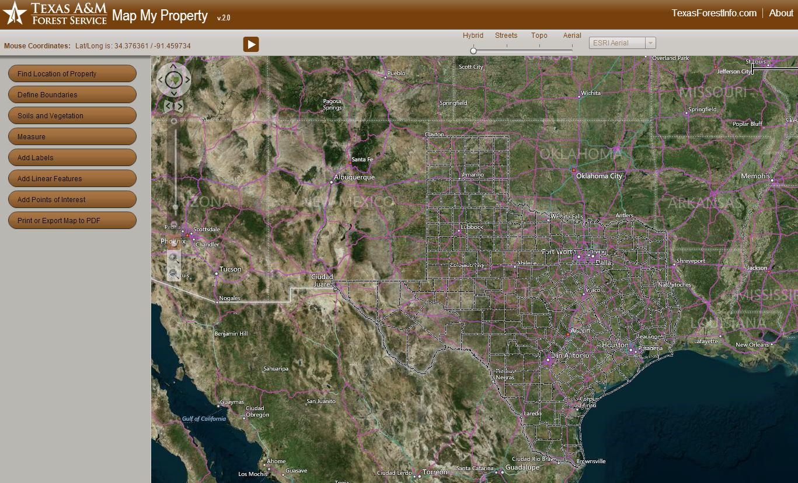Click Print or Export Map to PDF

72,220
